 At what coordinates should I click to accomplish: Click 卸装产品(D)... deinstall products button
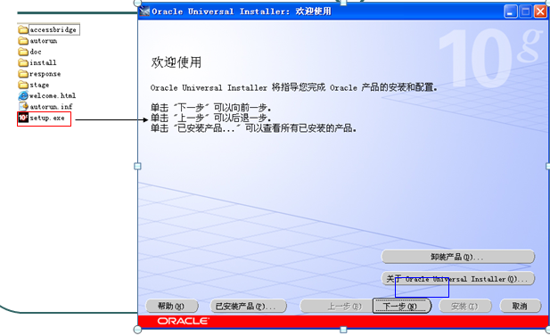pyautogui.click(x=458, y=257)
